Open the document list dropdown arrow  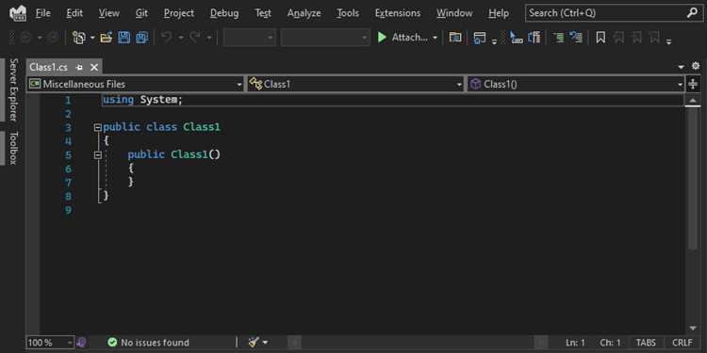(x=682, y=67)
